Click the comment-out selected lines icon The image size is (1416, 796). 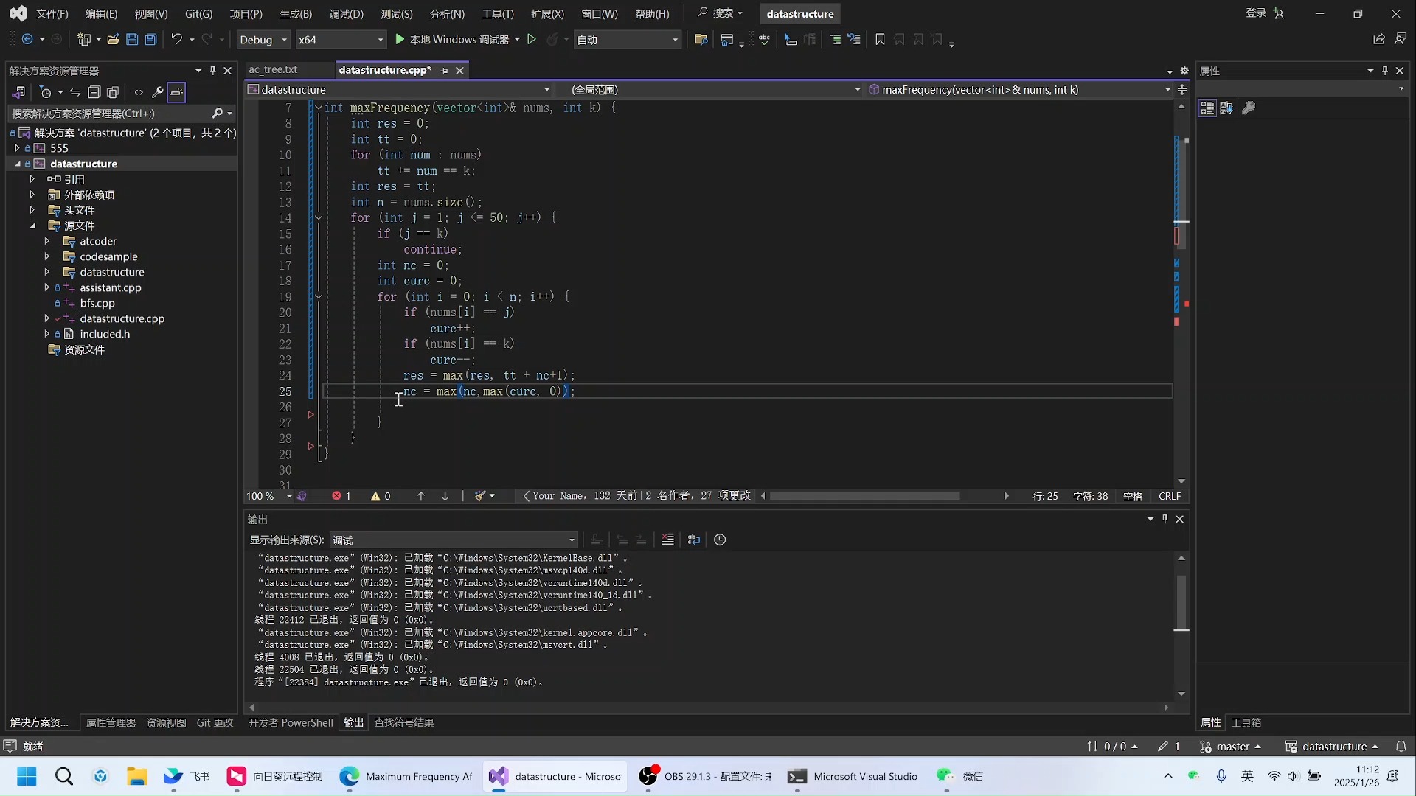[836, 40]
